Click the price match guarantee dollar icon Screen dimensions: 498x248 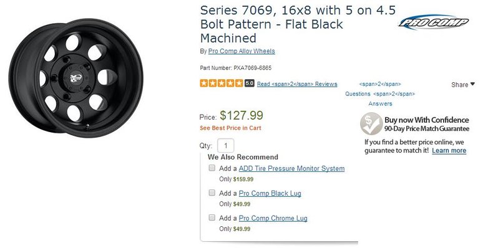(371, 123)
